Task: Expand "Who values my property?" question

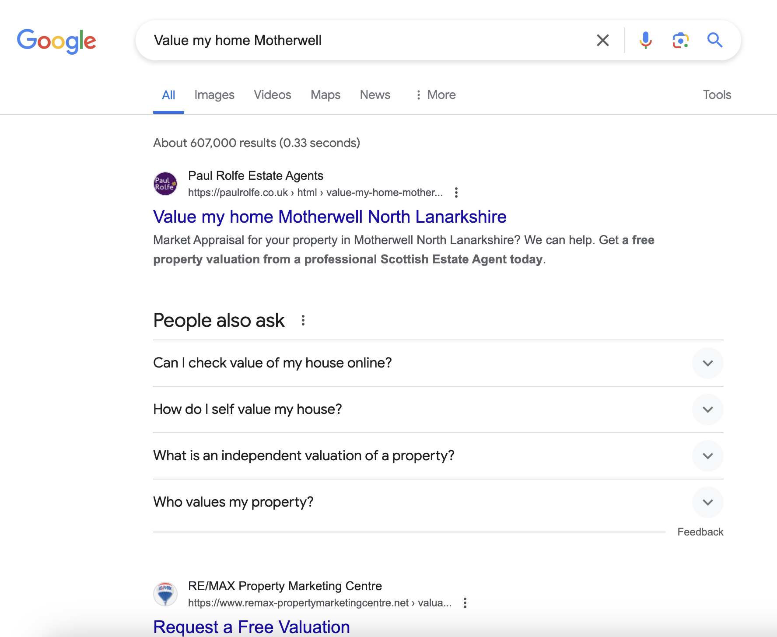Action: (x=707, y=502)
